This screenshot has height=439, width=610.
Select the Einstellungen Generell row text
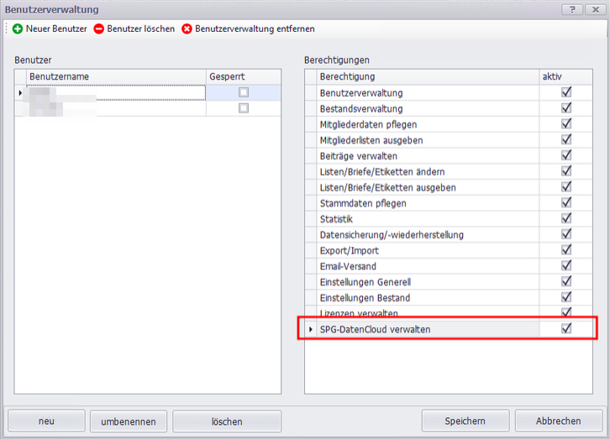point(365,282)
